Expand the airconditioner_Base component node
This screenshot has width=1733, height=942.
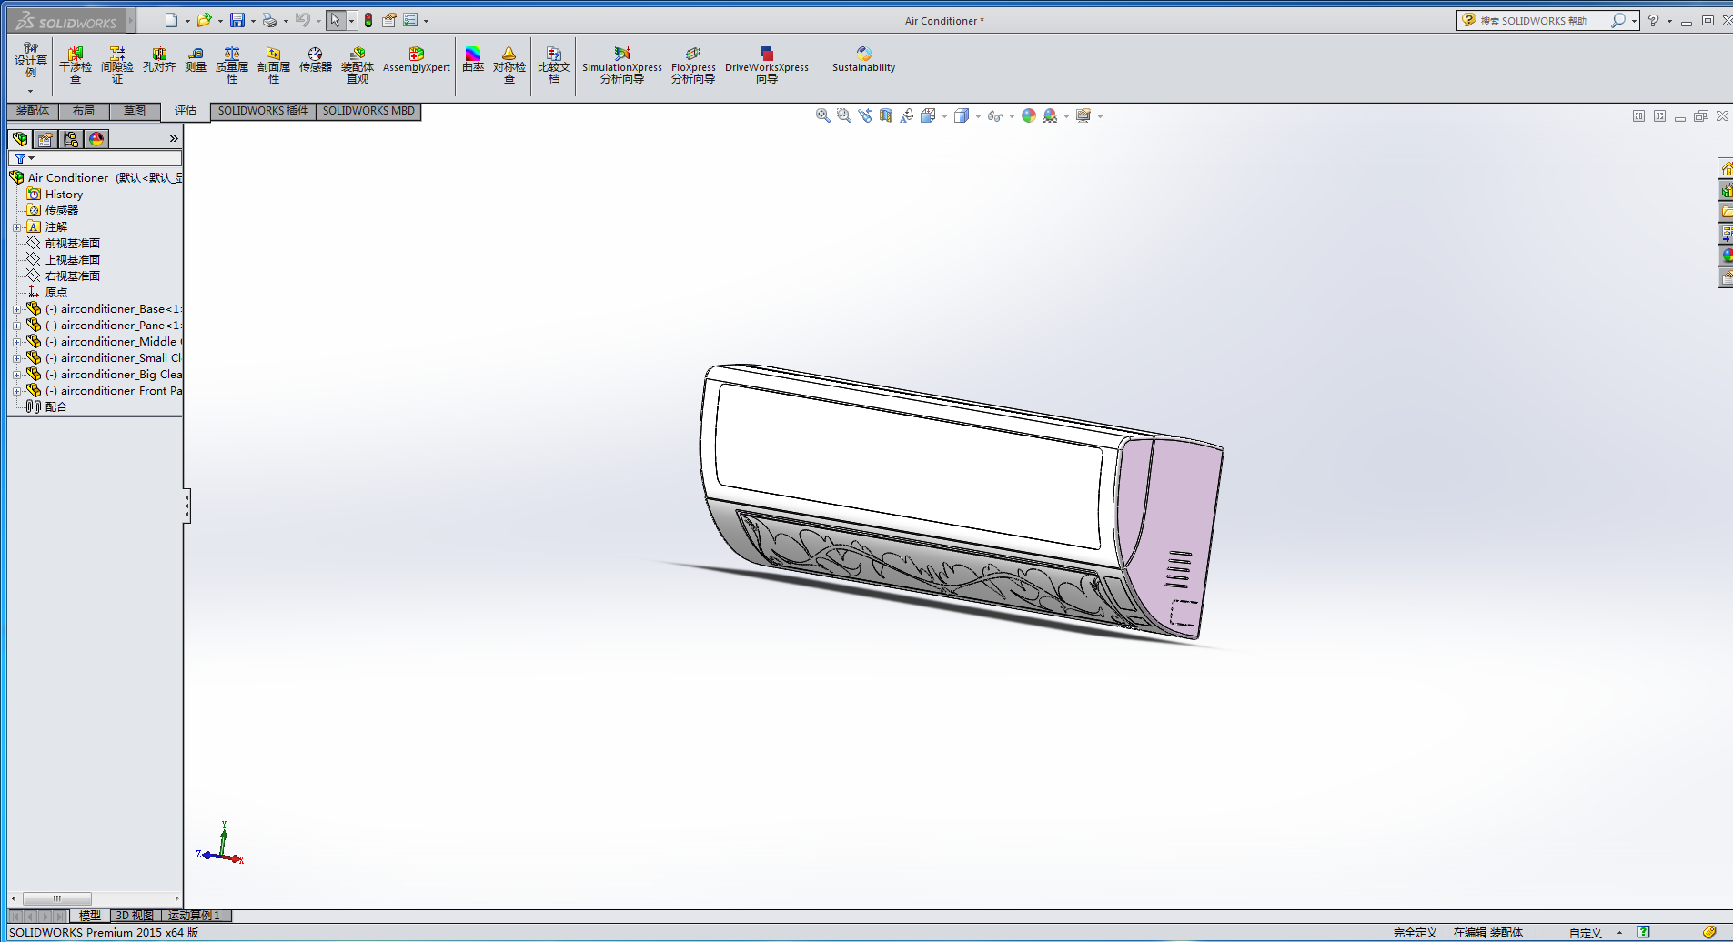(16, 309)
